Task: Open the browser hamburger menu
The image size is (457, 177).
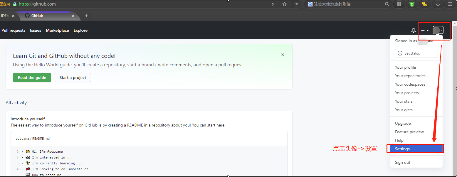Action: 450,4
